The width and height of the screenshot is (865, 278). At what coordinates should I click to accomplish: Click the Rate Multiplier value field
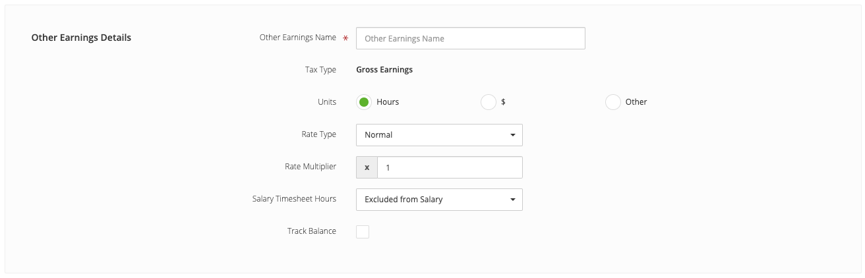point(450,167)
